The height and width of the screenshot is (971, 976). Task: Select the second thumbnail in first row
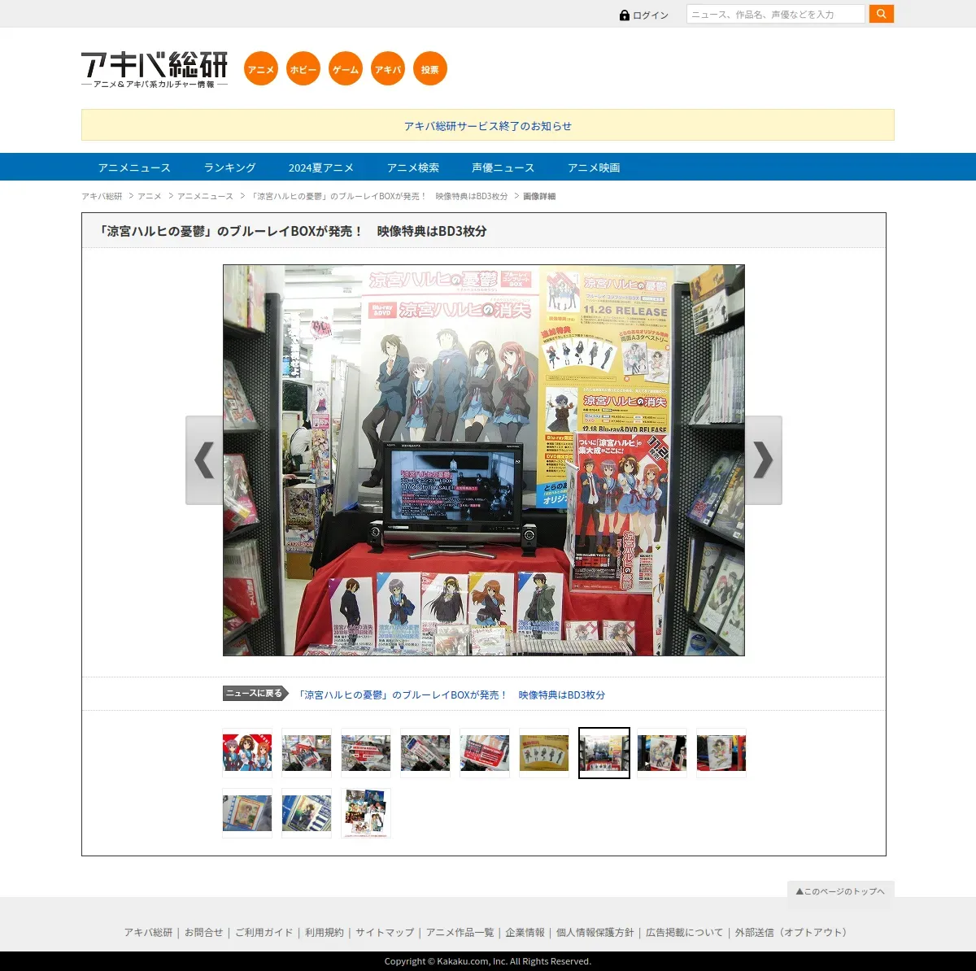coord(307,753)
